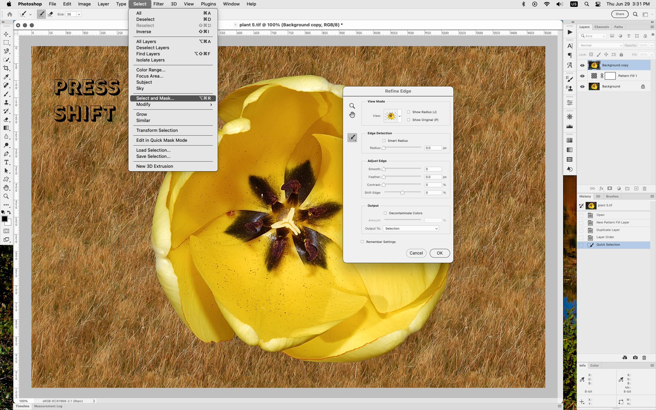Select the Move tool

pyautogui.click(x=6, y=34)
